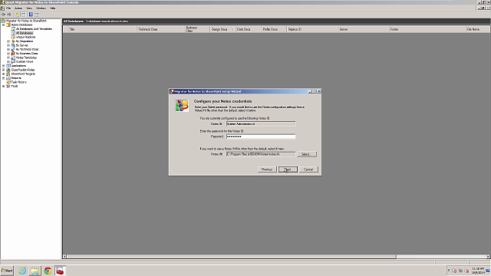The image size is (491, 276).
Task: Click the Back arrow toolbar icon
Action: (x=3, y=15)
